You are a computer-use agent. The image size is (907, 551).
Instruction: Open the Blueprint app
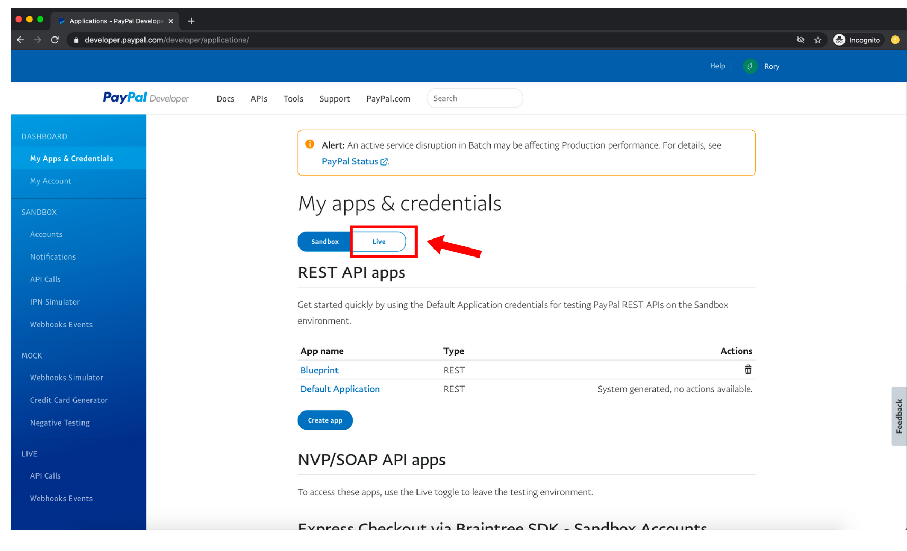(x=319, y=370)
